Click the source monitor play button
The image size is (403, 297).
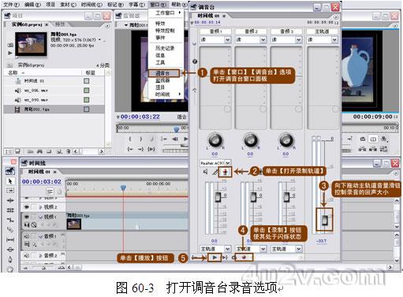tap(185, 139)
